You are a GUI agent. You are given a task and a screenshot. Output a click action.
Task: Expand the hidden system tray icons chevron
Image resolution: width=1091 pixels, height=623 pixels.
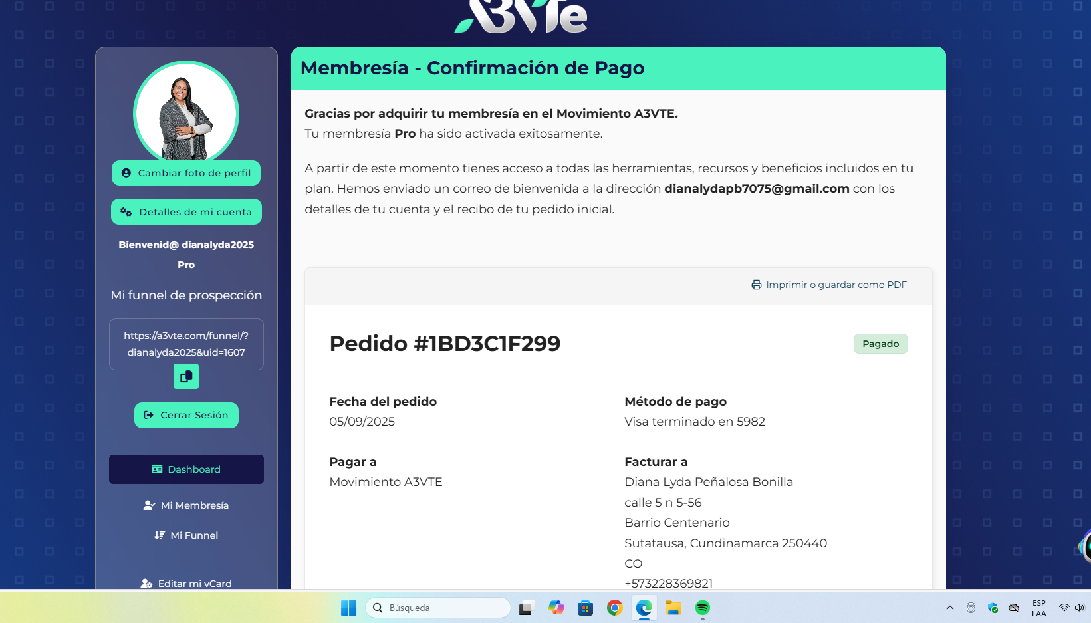coord(950,608)
